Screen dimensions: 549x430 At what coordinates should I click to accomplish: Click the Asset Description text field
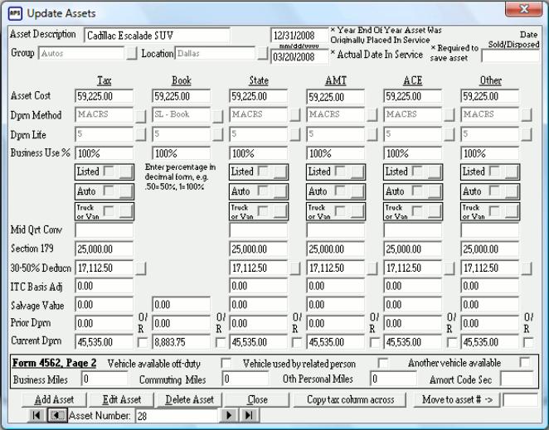[157, 35]
